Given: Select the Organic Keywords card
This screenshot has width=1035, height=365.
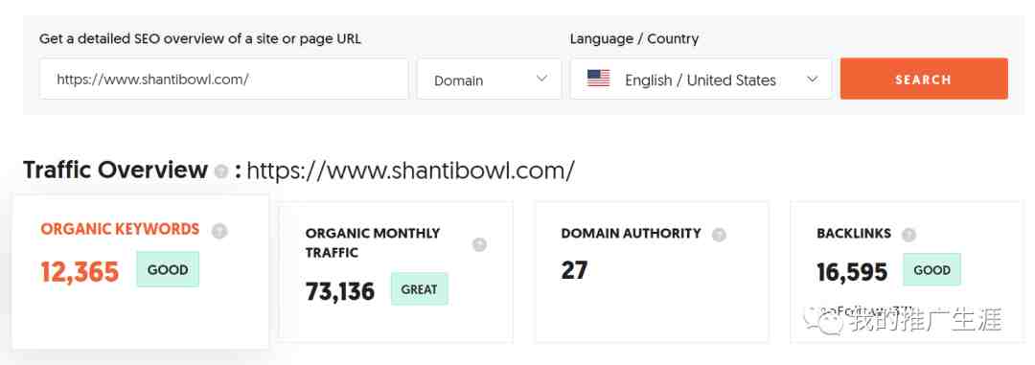Looking at the screenshot, I should [141, 271].
